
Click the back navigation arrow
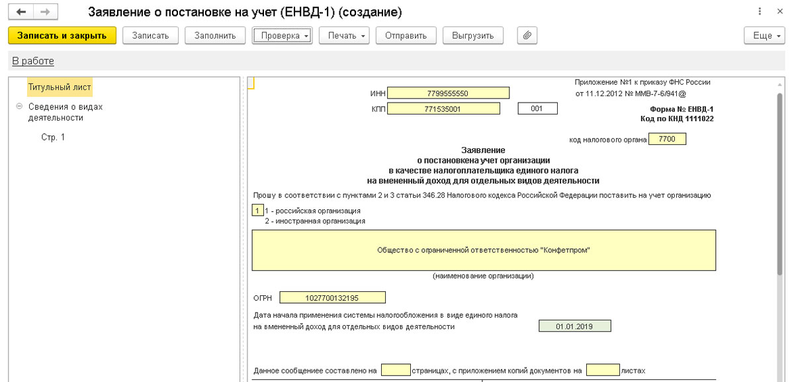pos(21,13)
